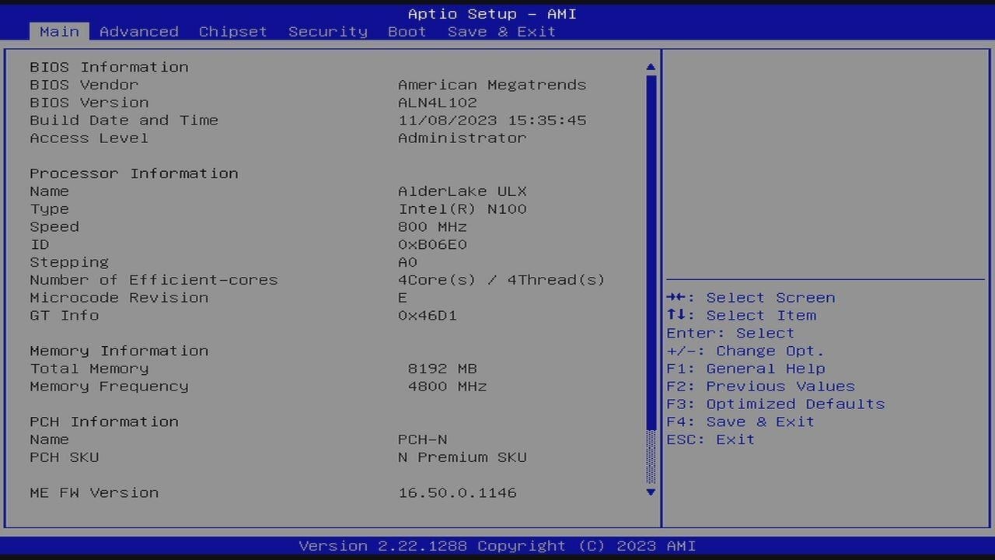Click the Version 2.22.1288 copyright footer
The width and height of the screenshot is (995, 560).
tap(497, 546)
